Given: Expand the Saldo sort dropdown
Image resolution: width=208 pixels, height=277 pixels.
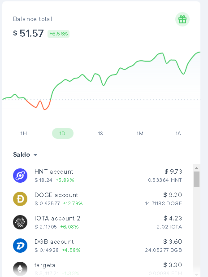Looking at the screenshot, I should 25,155.
